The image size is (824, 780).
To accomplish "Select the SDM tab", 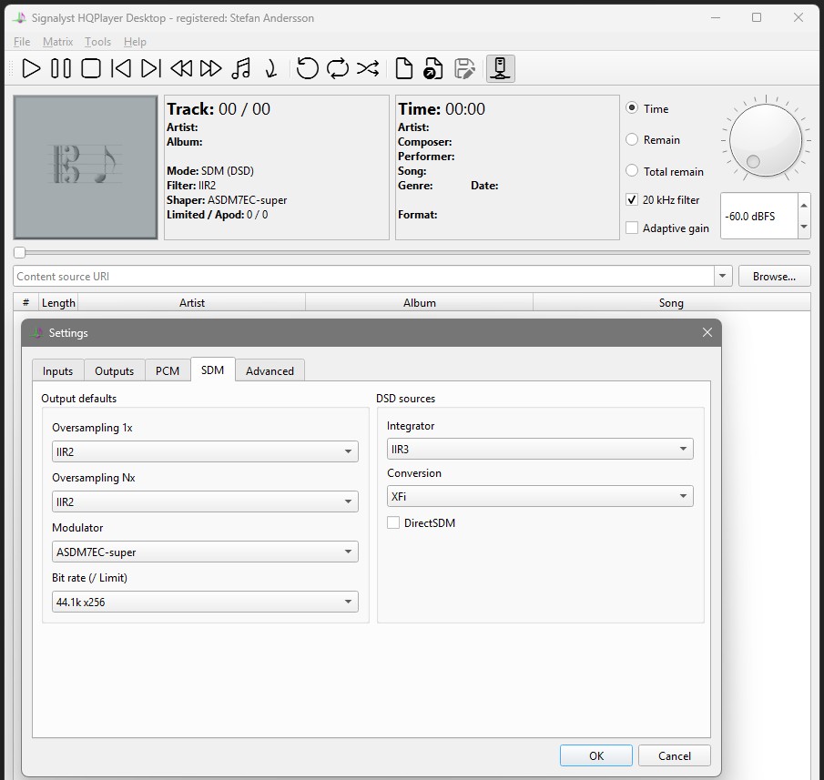I will tap(213, 370).
